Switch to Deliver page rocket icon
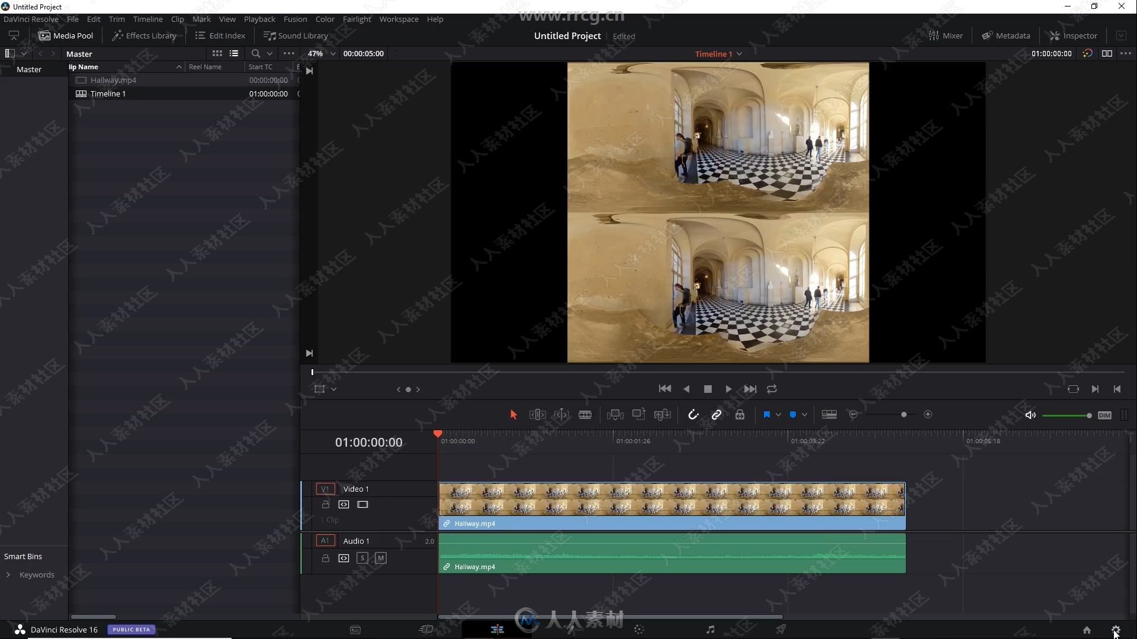 point(781,630)
